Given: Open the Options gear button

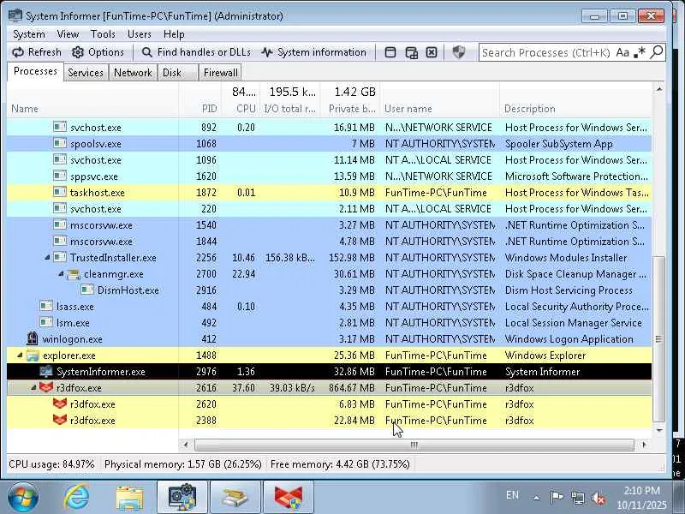Looking at the screenshot, I should tap(98, 52).
